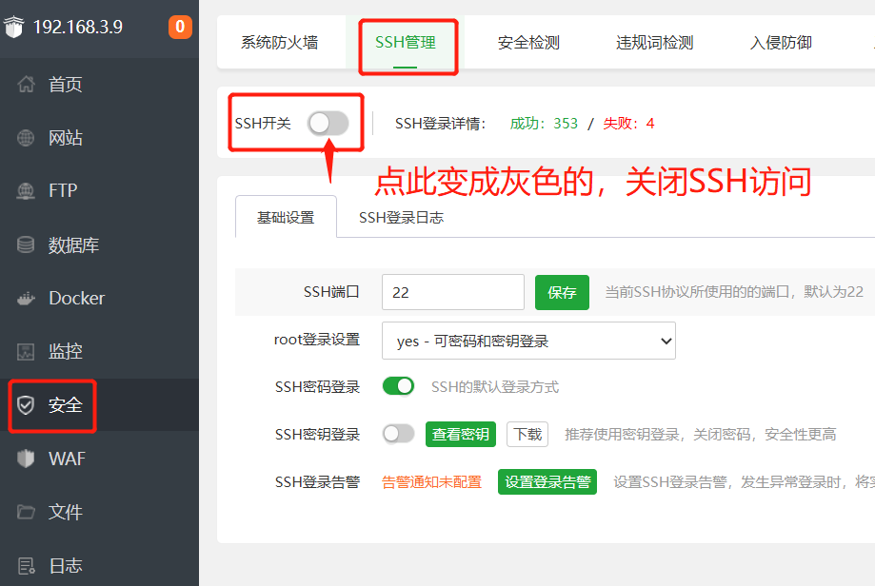Click the log document icon for 日志
Screen dimensions: 875x586
tap(27, 566)
